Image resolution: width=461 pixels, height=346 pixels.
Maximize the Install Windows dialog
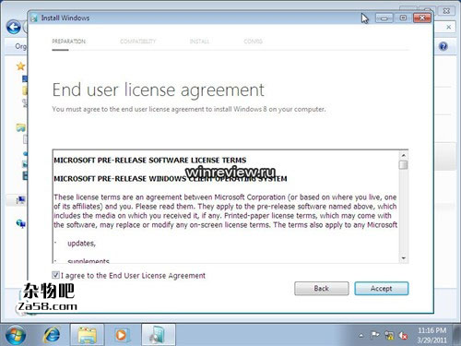click(403, 18)
